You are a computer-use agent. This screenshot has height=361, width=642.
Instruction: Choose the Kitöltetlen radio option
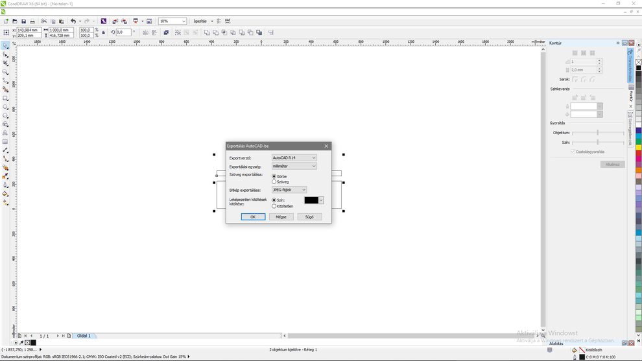[274, 206]
